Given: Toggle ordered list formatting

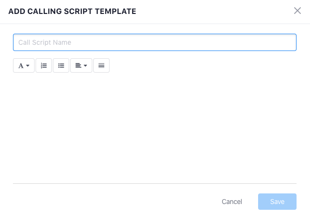Looking at the screenshot, I should point(44,65).
